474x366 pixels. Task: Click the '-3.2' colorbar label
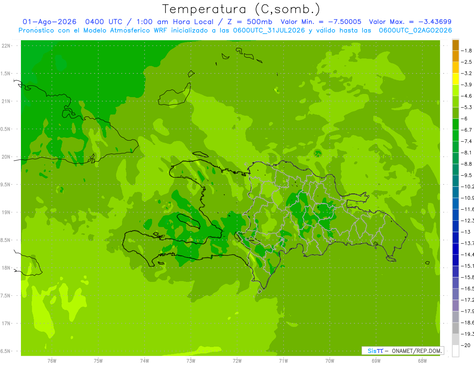(467, 73)
